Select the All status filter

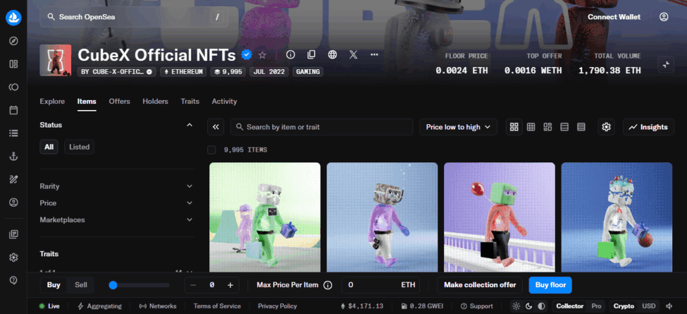coord(49,147)
